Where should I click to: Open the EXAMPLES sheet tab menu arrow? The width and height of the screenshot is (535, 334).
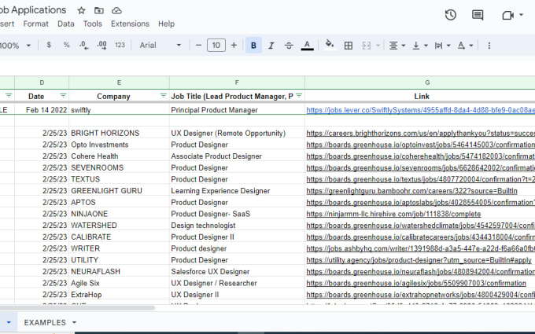74,322
